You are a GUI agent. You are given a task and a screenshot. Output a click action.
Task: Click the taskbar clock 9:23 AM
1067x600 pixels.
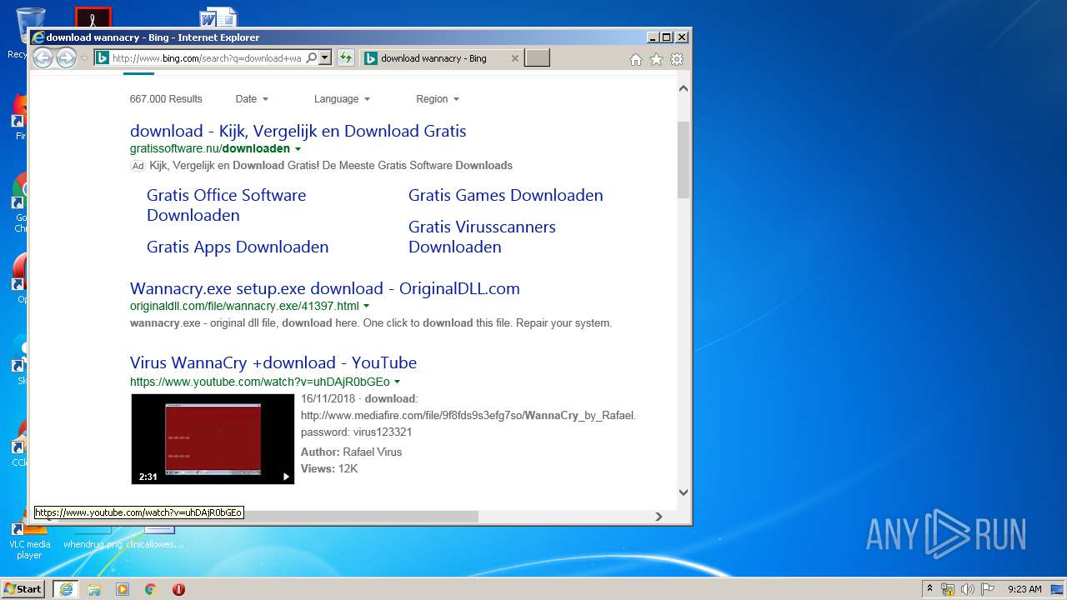(1024, 589)
